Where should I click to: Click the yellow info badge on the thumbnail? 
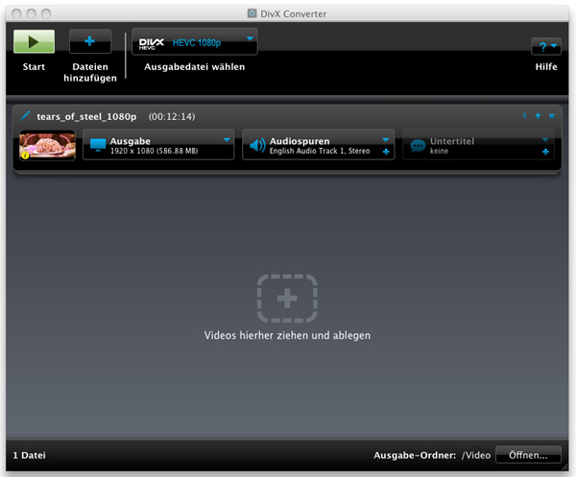(25, 155)
